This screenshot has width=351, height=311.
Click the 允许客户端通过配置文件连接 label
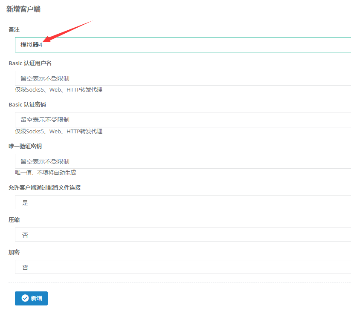point(44,187)
